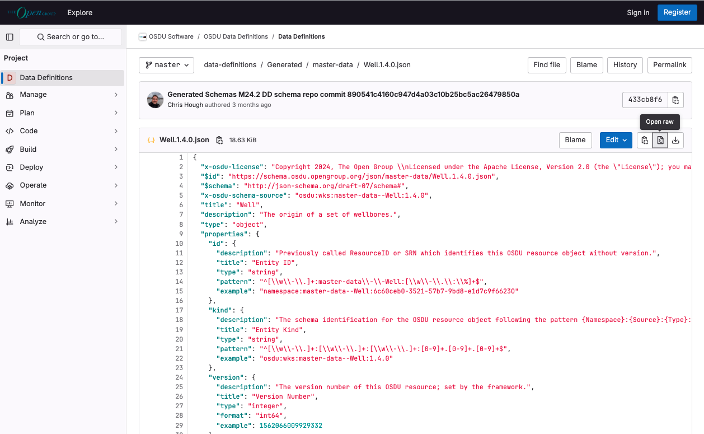The image size is (704, 434).
Task: Click the example value 1562066009929332
Action: (x=290, y=426)
